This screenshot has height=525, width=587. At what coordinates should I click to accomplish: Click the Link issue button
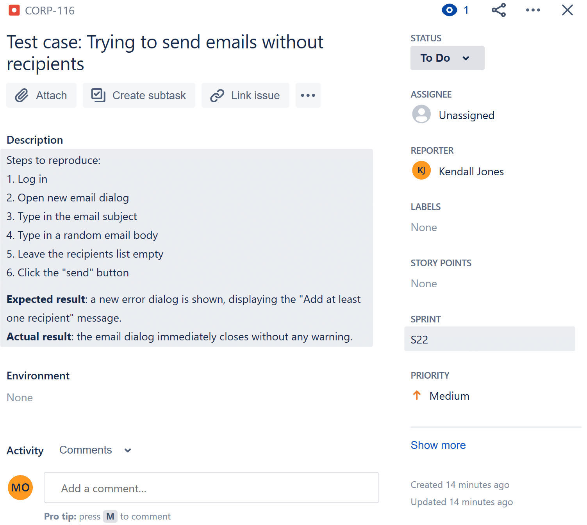[245, 95]
